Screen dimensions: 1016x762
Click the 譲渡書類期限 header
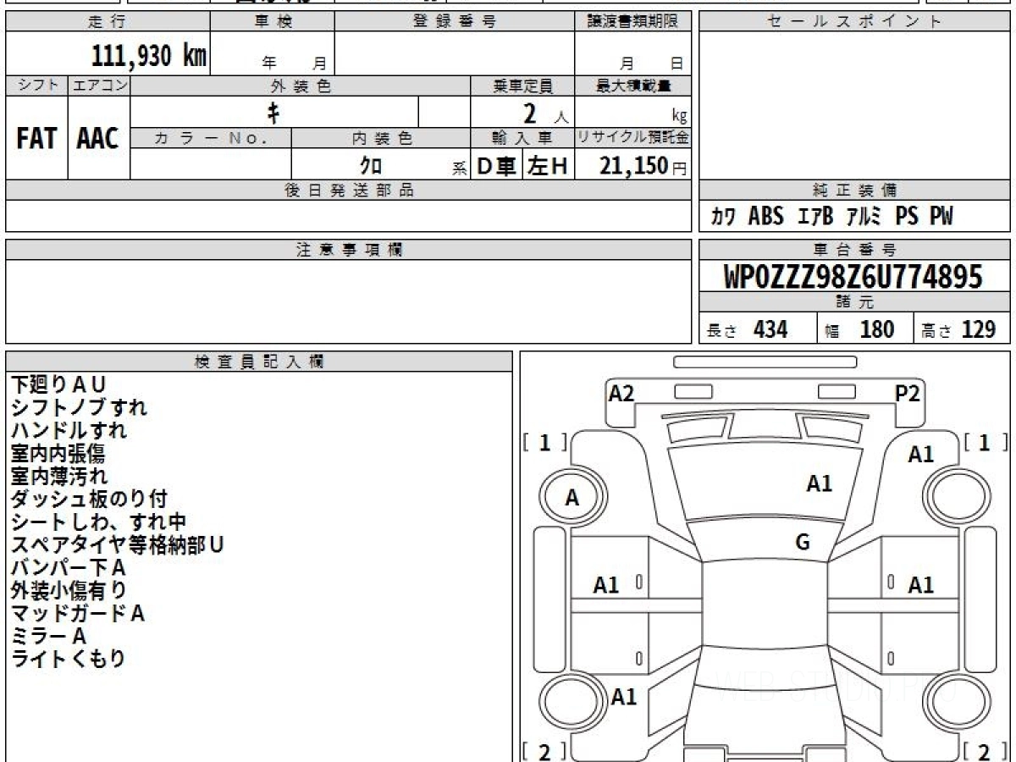(x=632, y=22)
